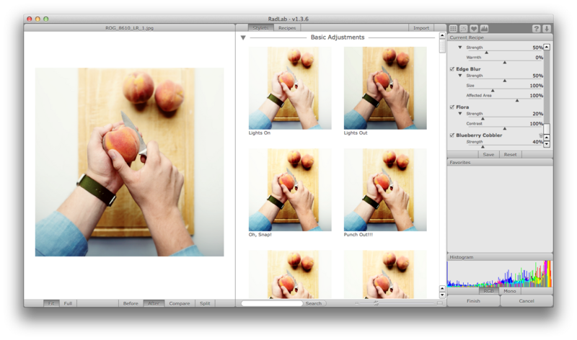
Task: Select the Lights Out stylet thumbnail
Action: [x=385, y=88]
